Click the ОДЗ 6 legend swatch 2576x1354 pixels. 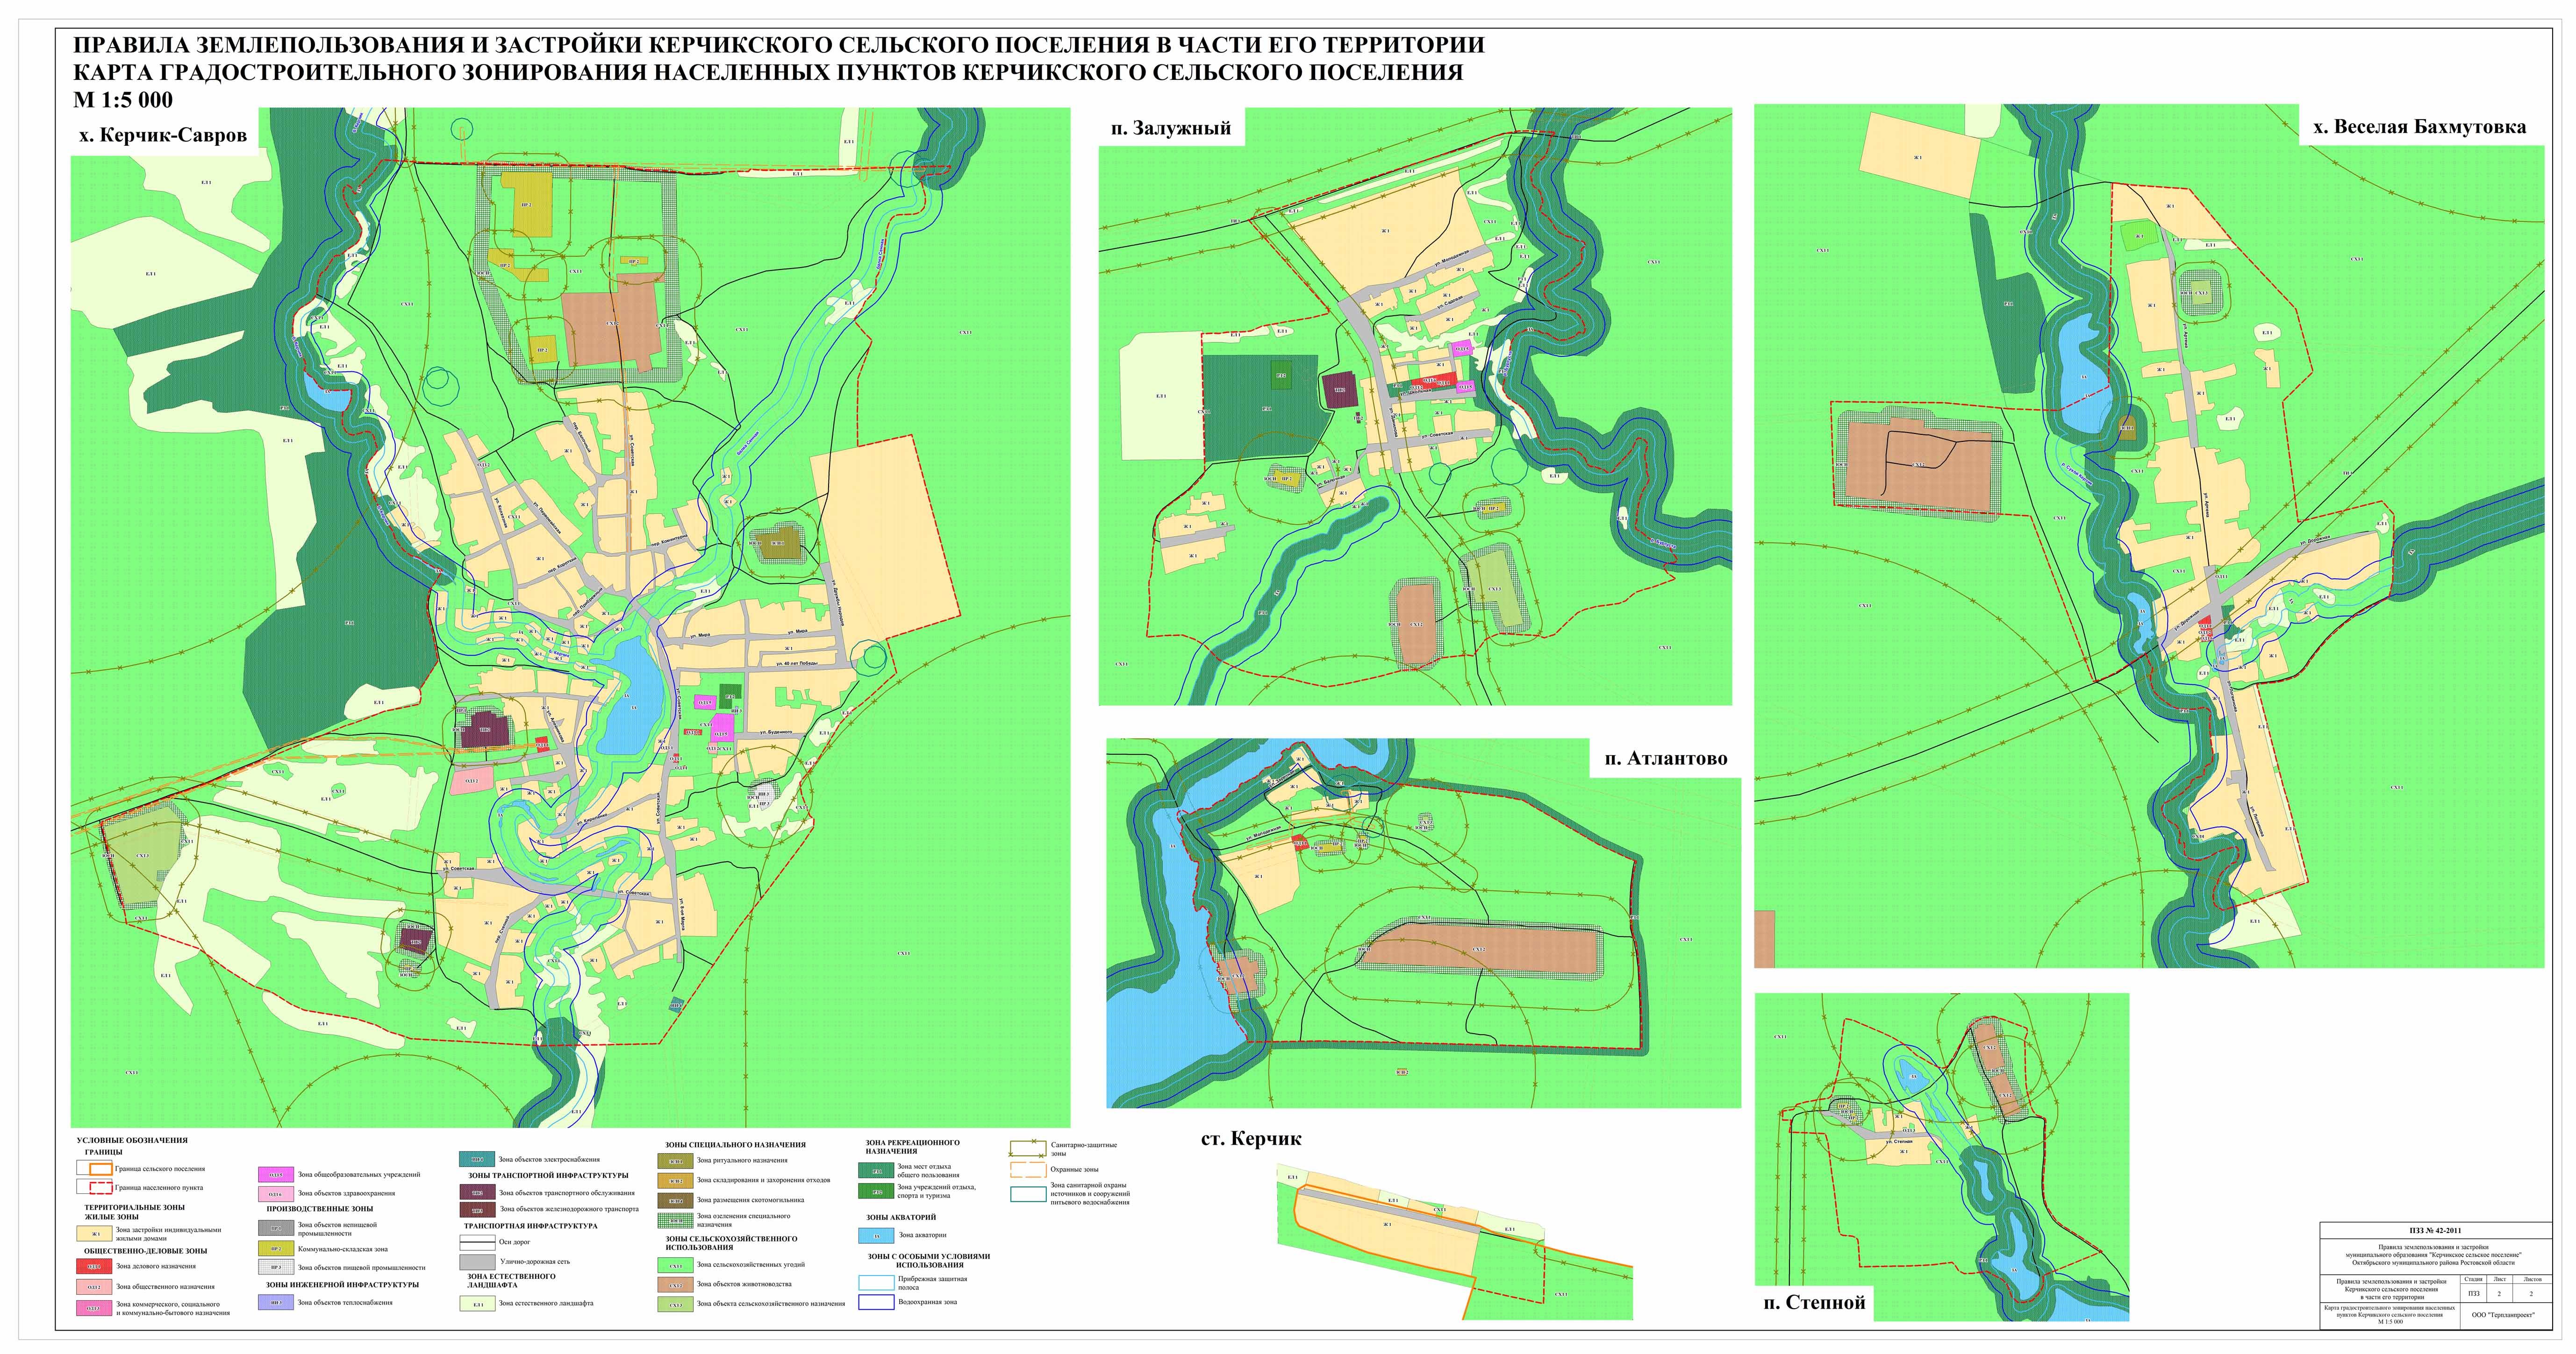pos(276,1194)
